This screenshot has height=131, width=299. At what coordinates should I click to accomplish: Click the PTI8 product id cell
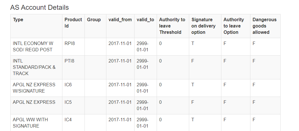tap(69, 61)
